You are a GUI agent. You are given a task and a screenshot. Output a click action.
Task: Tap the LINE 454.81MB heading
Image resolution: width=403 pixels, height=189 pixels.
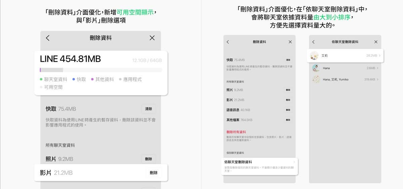click(70, 59)
